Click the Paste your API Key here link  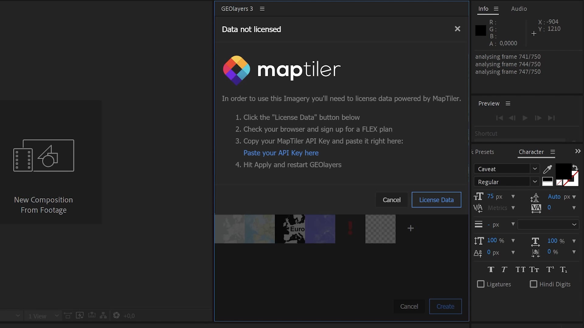click(281, 153)
